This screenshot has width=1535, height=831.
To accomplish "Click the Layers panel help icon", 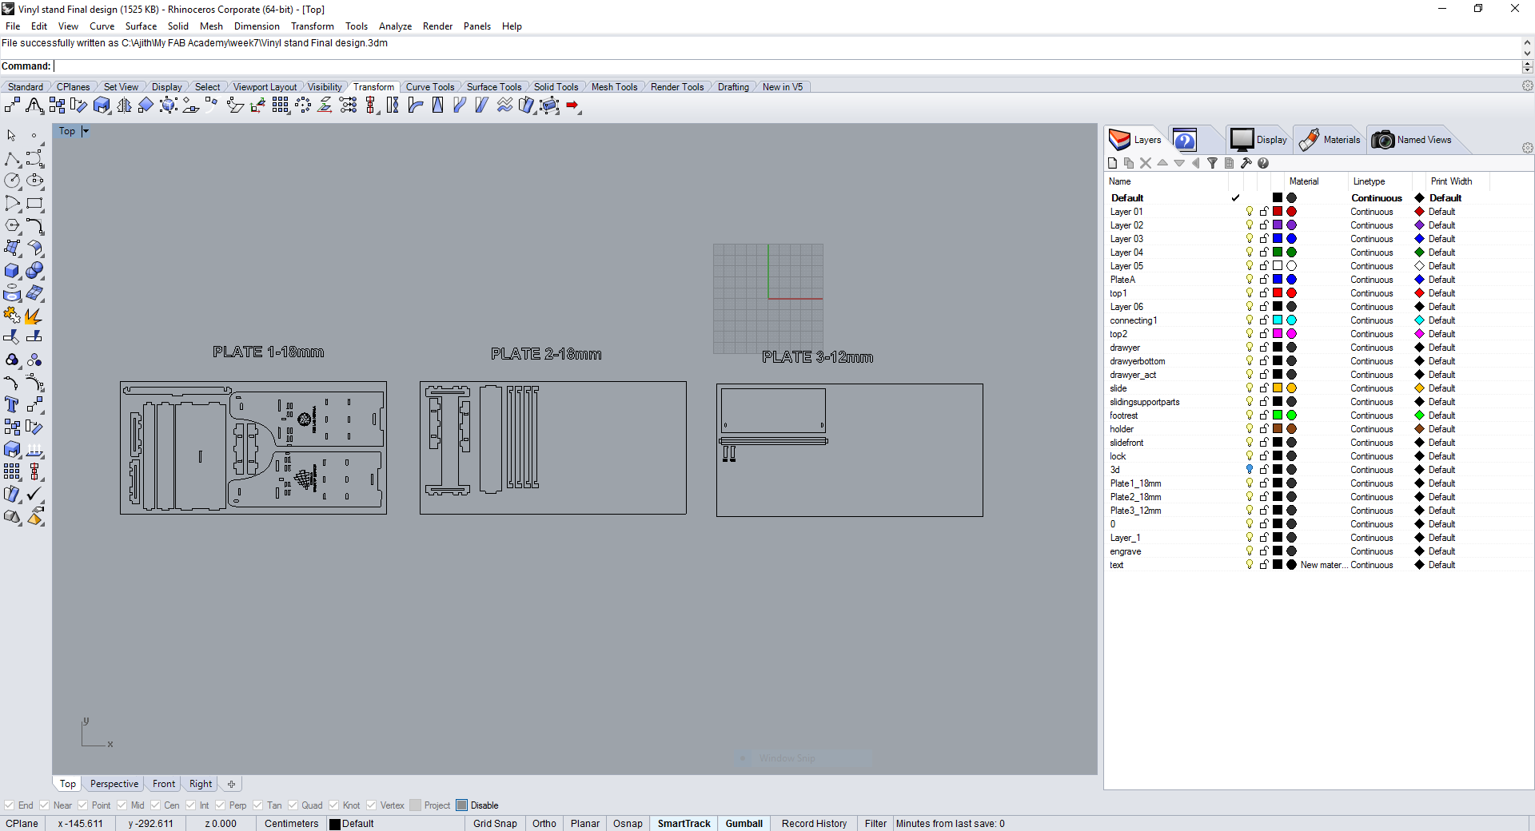I will pyautogui.click(x=1263, y=163).
